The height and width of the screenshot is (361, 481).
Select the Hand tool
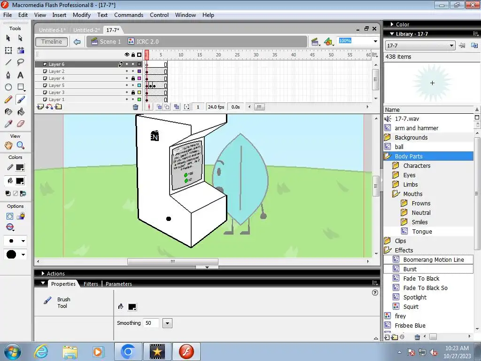8,146
